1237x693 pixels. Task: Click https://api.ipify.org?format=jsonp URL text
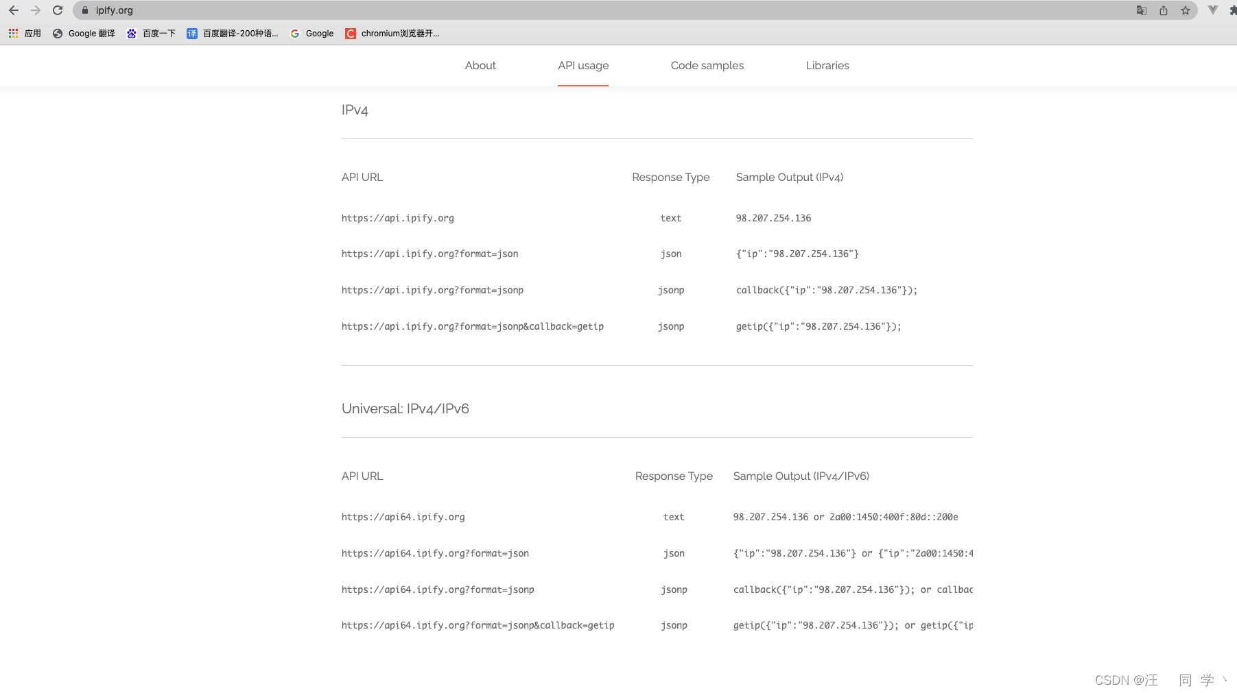click(x=433, y=290)
